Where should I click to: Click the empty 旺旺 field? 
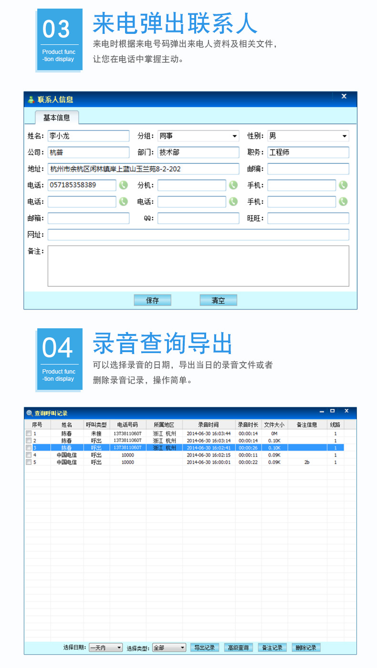[308, 219]
